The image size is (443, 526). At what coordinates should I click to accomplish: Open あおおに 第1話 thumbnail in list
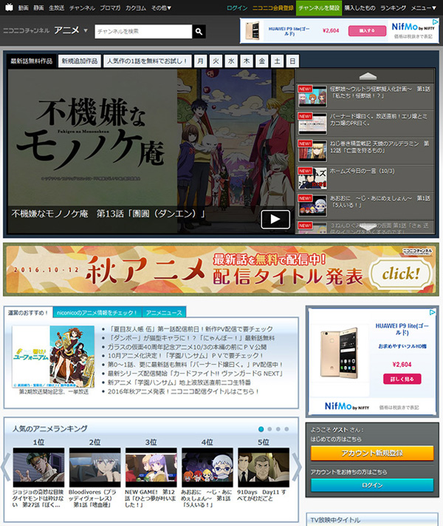(312, 206)
